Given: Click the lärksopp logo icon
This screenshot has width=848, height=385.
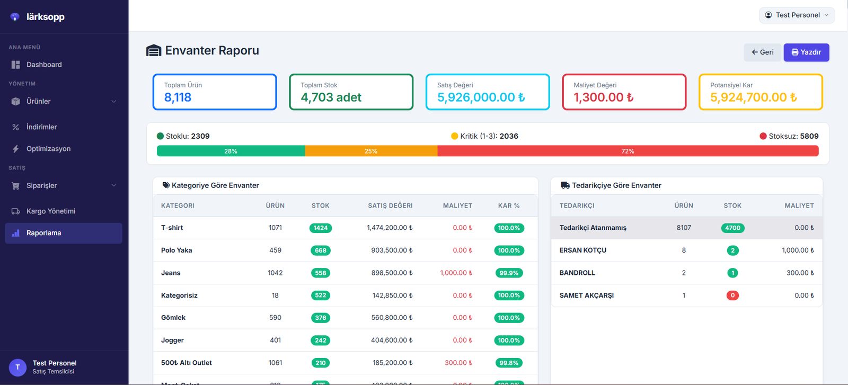Looking at the screenshot, I should pyautogui.click(x=15, y=17).
